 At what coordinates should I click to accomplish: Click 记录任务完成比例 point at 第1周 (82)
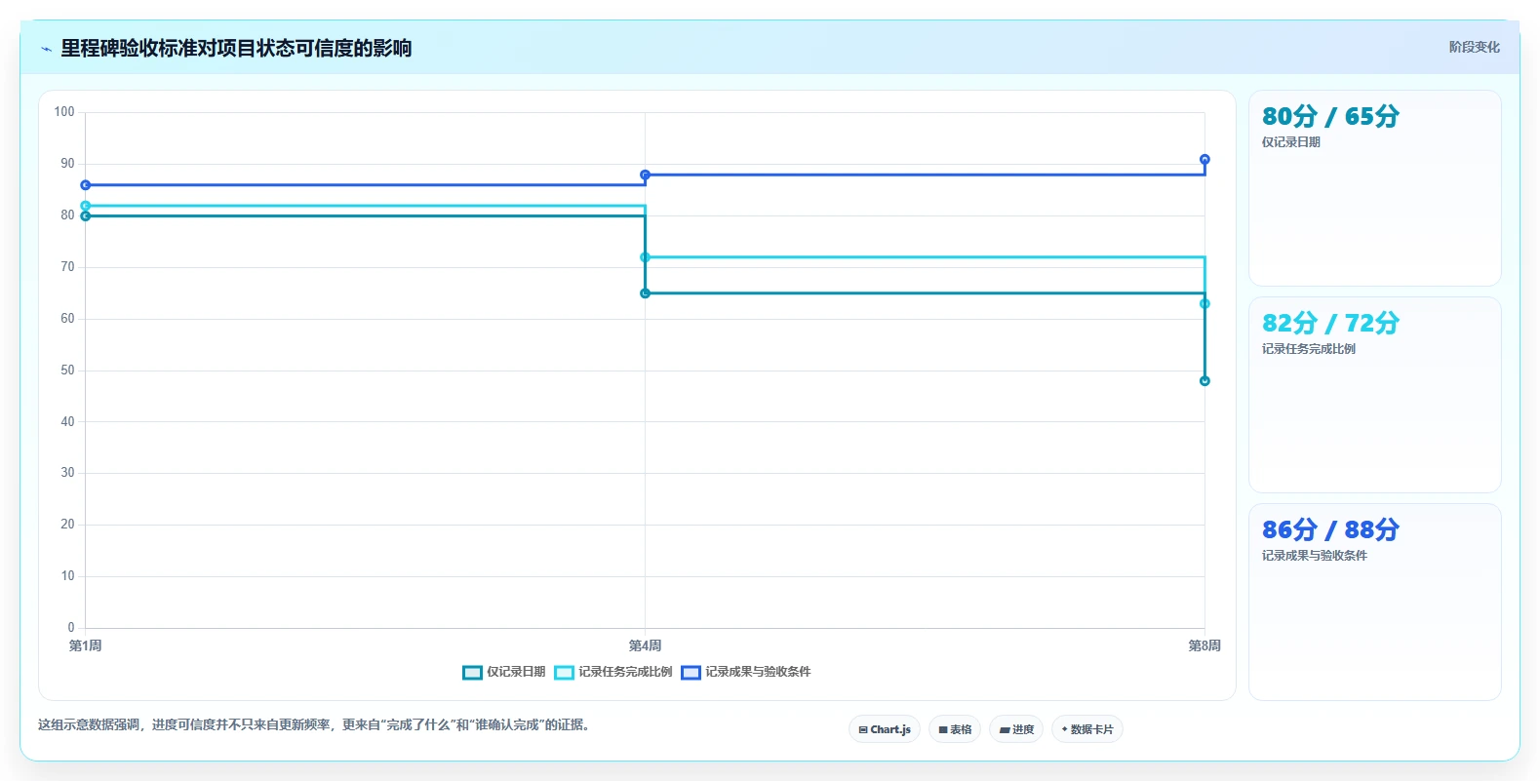click(86, 206)
